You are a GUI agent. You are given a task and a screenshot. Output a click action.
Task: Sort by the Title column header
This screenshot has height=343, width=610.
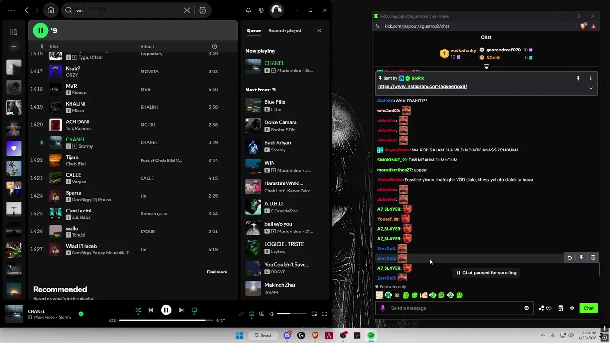53,46
